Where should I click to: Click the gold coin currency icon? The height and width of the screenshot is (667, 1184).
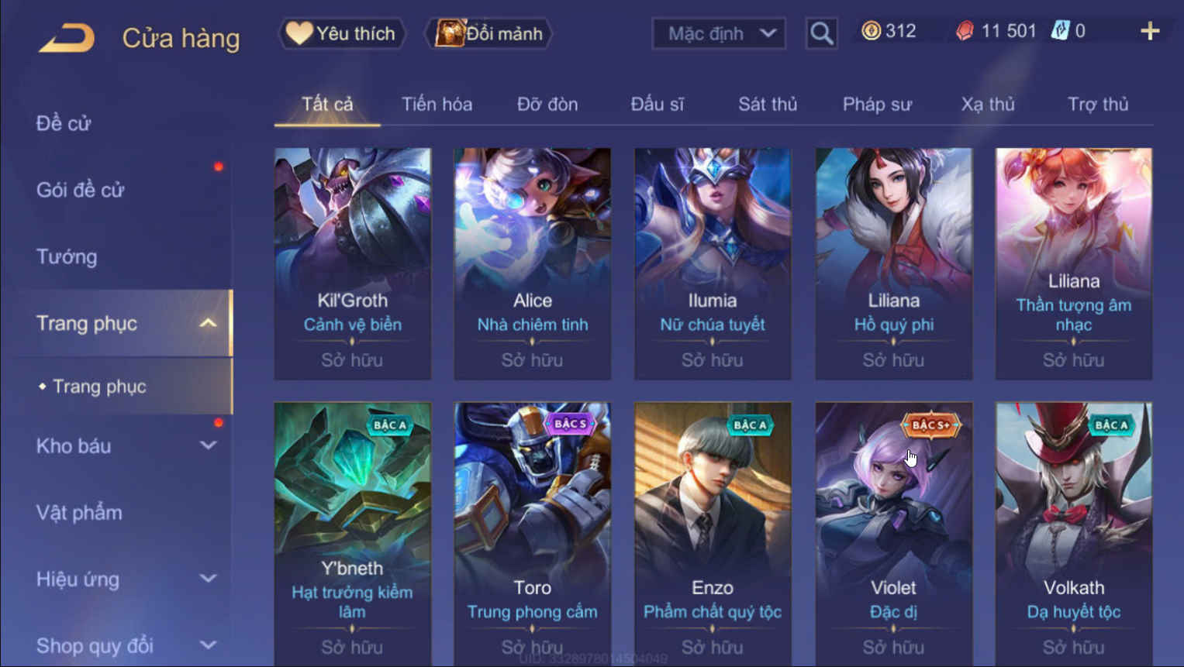click(872, 31)
